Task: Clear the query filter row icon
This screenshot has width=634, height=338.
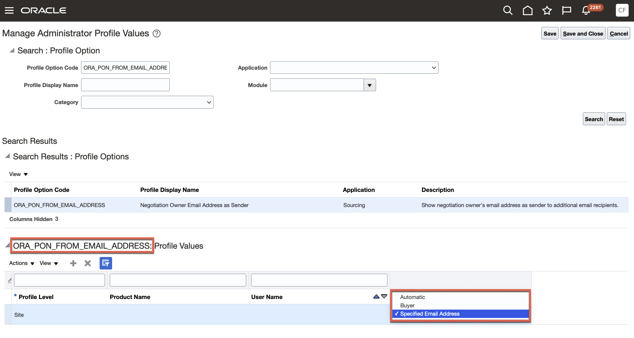Action: coord(9,280)
